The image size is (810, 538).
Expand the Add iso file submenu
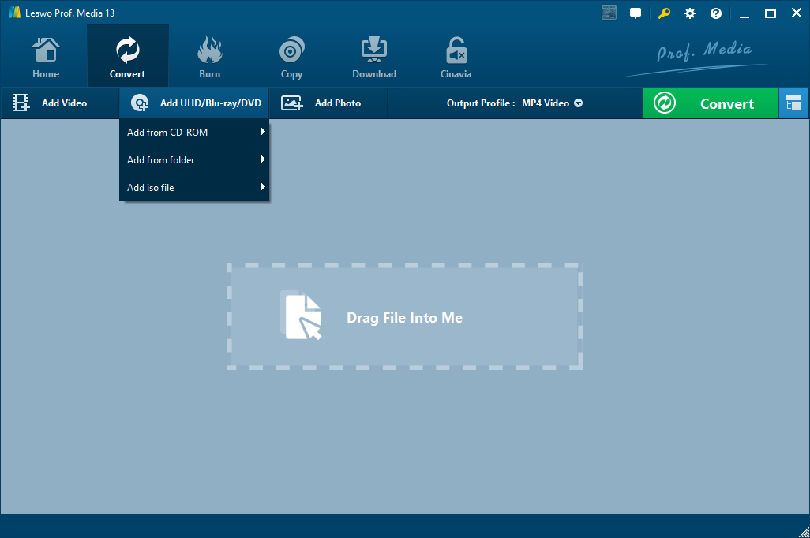pos(194,188)
